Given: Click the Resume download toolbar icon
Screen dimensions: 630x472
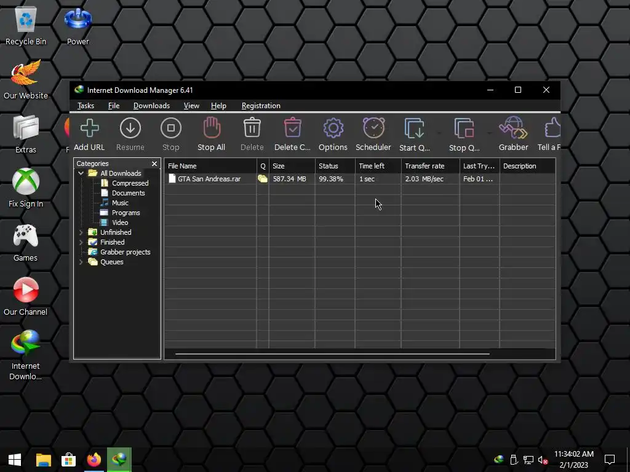Looking at the screenshot, I should [x=130, y=128].
